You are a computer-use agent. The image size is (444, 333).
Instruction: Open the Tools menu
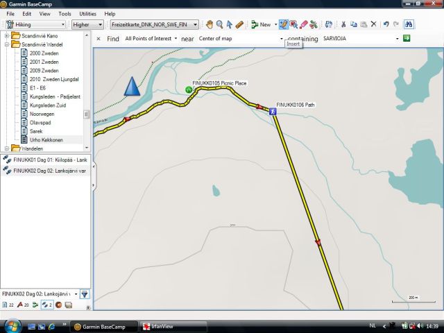(65, 13)
